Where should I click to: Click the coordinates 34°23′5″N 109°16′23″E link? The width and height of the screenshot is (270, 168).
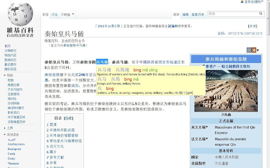245,34
